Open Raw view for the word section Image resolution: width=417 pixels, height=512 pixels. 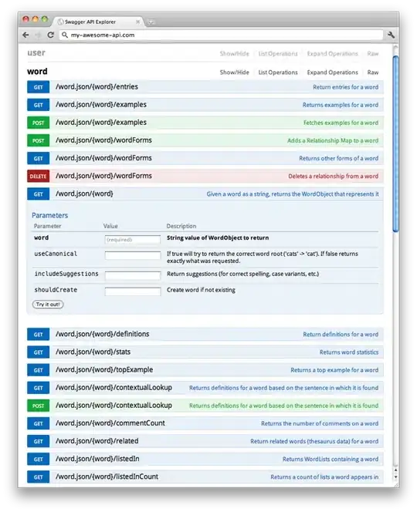(x=373, y=72)
